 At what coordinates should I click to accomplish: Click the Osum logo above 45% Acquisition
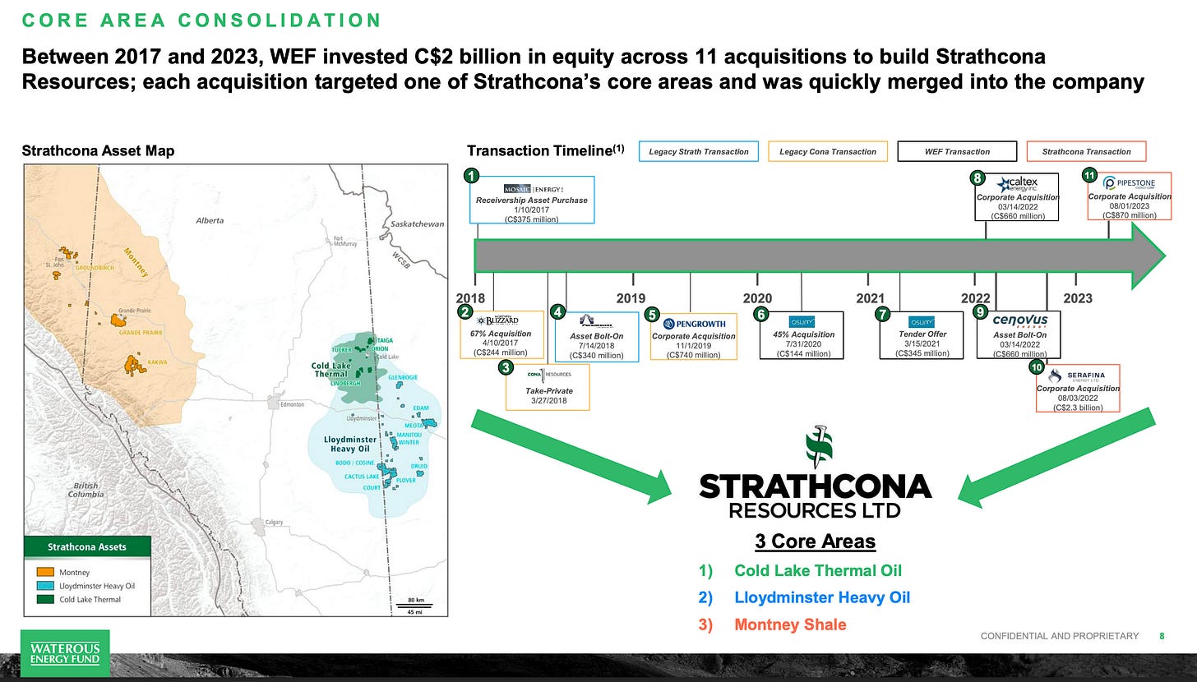801,322
